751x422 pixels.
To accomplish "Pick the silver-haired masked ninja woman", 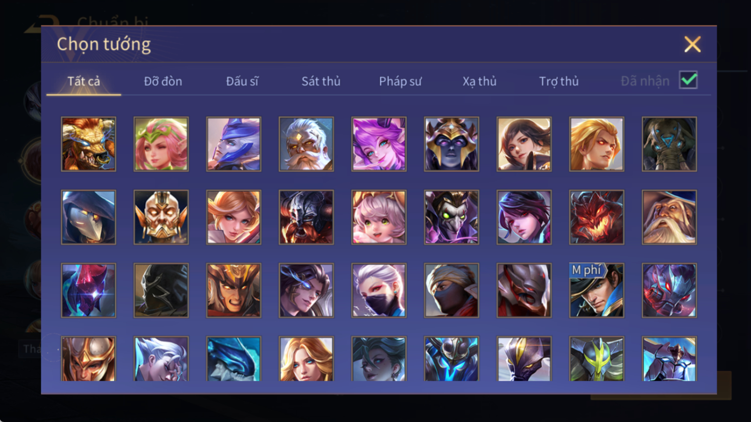I will tap(379, 290).
